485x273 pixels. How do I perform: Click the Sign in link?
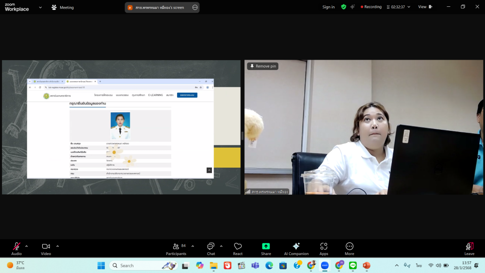pyautogui.click(x=328, y=7)
